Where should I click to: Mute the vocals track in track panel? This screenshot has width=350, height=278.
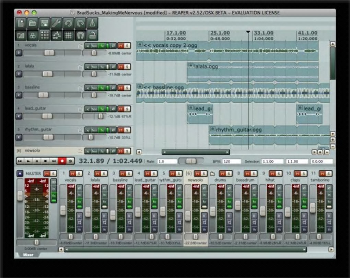click(121, 46)
